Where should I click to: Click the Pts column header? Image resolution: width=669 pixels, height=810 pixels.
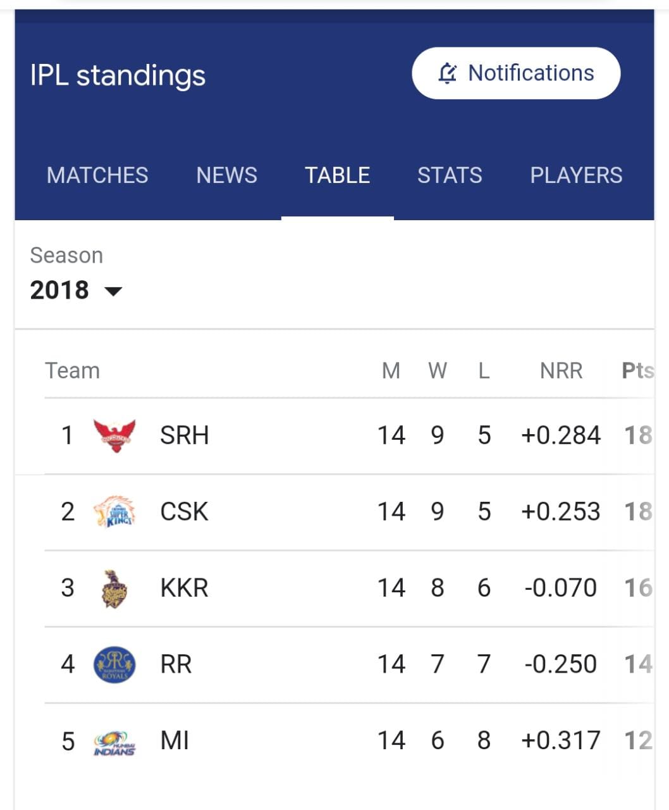[x=638, y=371]
